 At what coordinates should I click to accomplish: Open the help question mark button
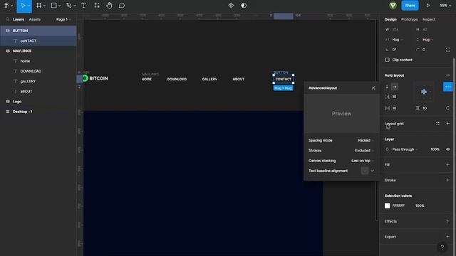[x=442, y=247]
